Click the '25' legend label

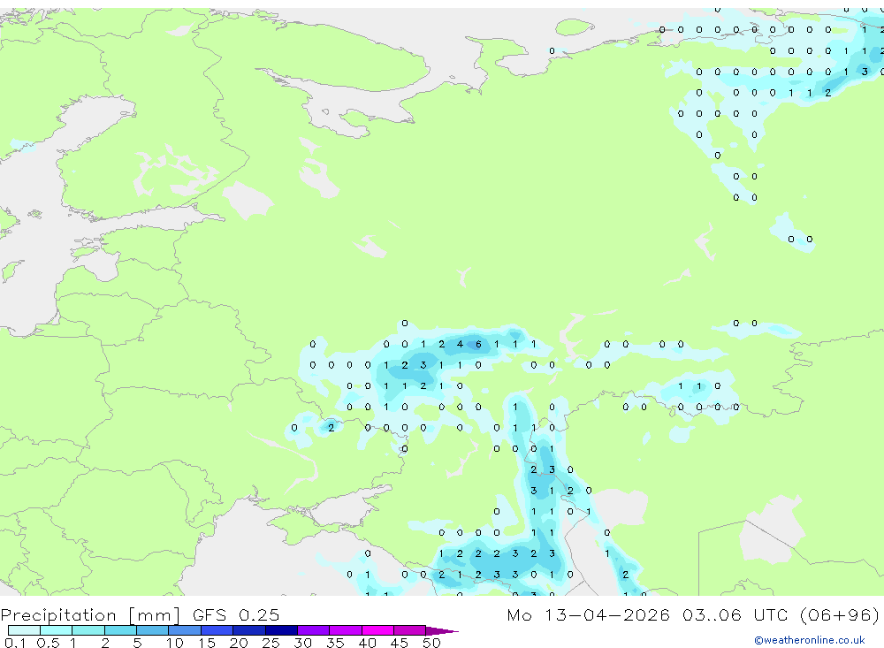pyautogui.click(x=271, y=643)
